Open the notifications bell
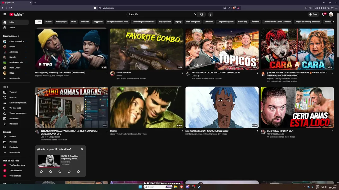339x190 pixels. pos(323,14)
